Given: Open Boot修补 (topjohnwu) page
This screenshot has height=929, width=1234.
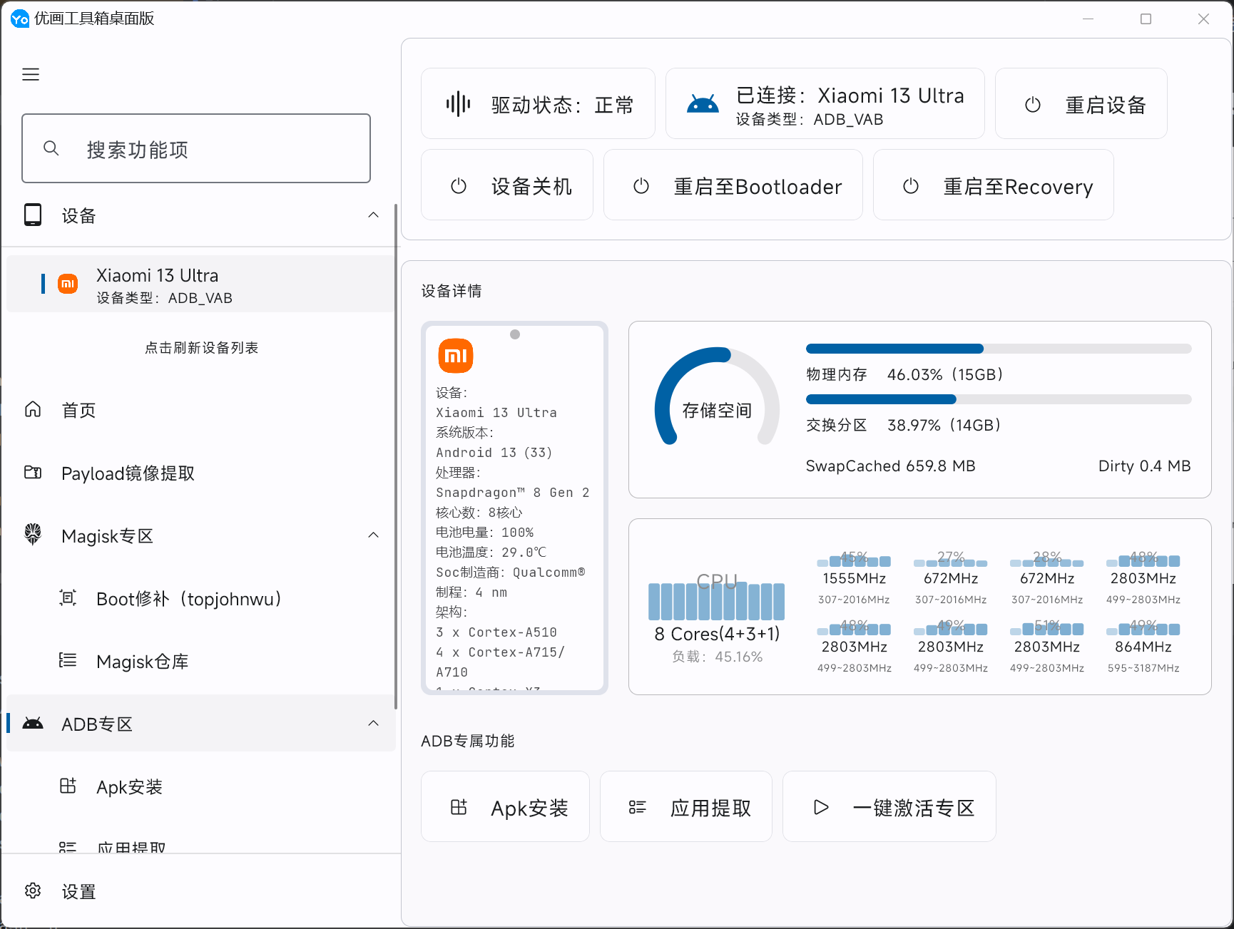Looking at the screenshot, I should (x=200, y=599).
